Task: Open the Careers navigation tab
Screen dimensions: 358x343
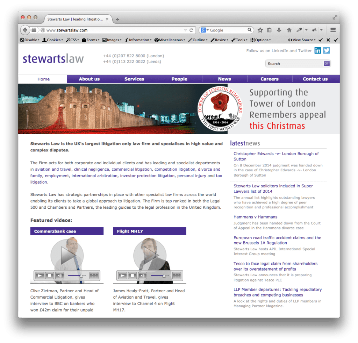Action: pyautogui.click(x=270, y=79)
